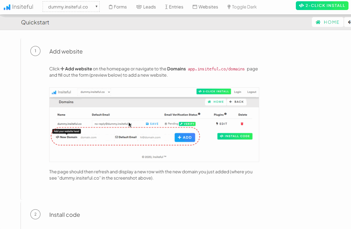Open the Forms menu item

coord(118,7)
